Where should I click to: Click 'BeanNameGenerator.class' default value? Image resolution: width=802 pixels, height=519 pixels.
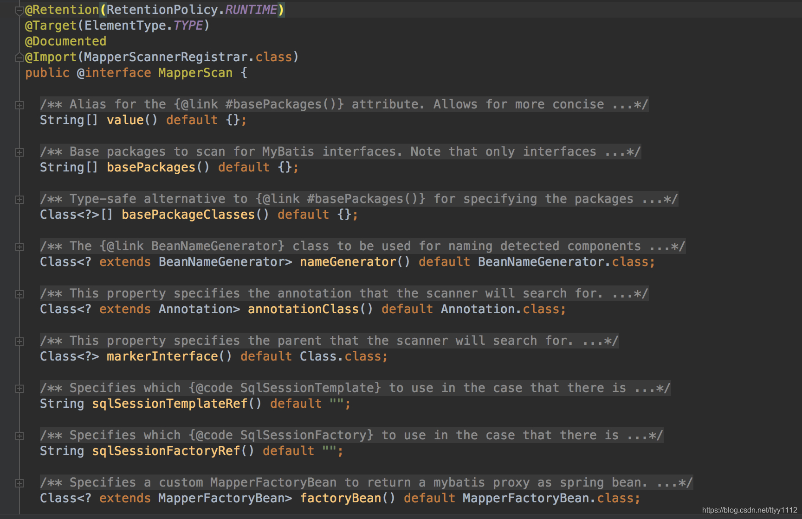[x=563, y=262]
